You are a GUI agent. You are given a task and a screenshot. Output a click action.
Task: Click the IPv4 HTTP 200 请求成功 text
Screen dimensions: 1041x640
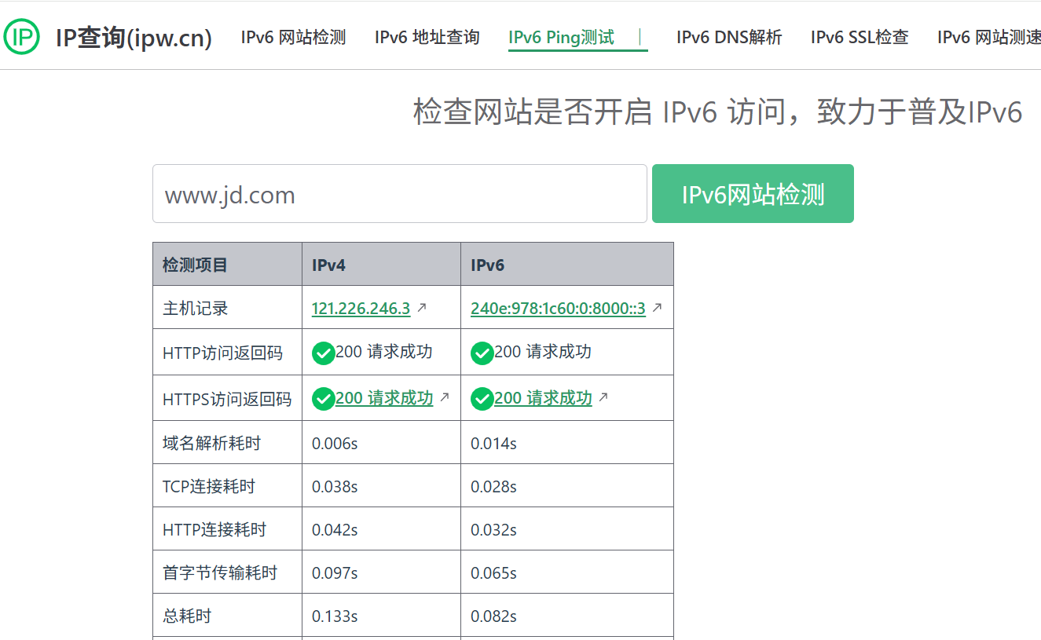(384, 352)
